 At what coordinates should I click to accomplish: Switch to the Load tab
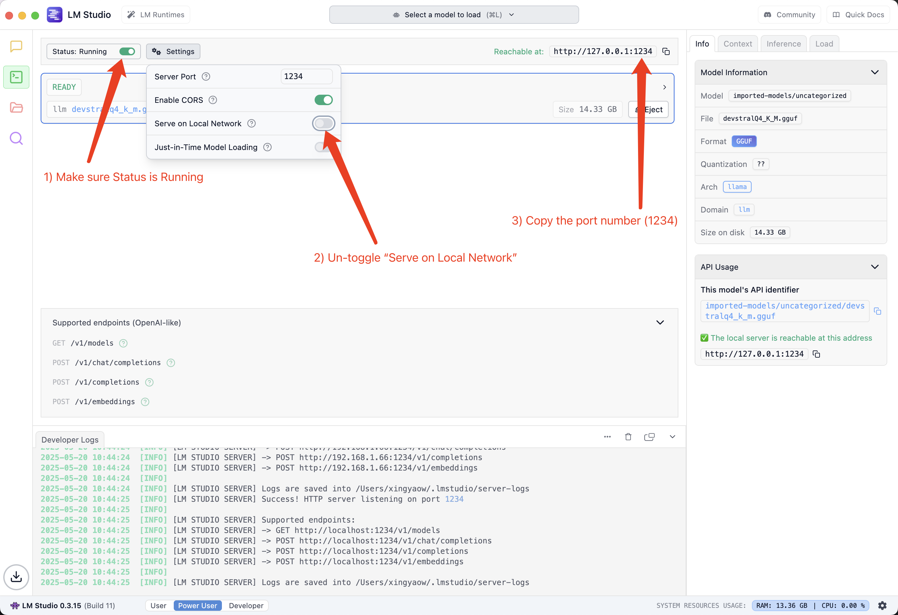pyautogui.click(x=824, y=44)
